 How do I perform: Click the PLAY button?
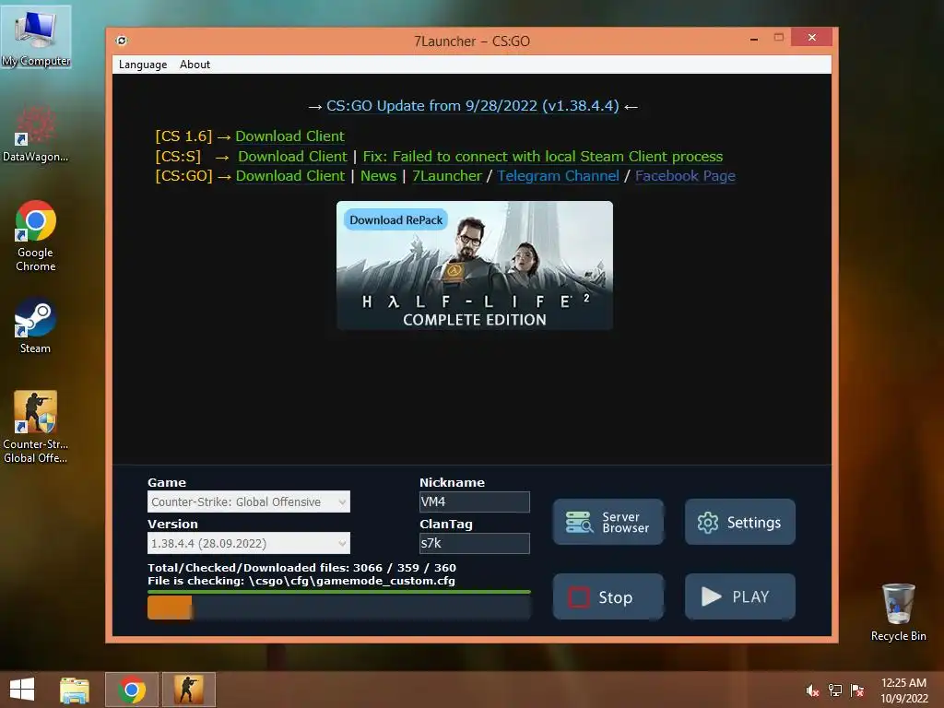(x=740, y=596)
